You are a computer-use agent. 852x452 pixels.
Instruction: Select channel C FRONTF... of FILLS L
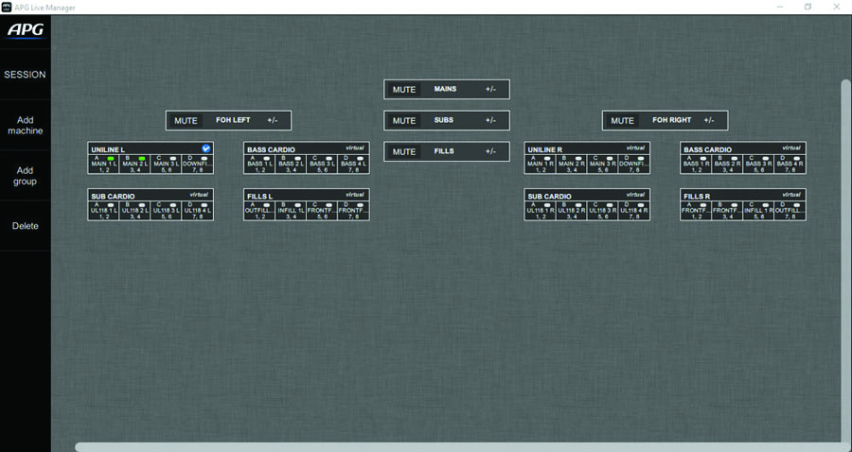(x=322, y=211)
